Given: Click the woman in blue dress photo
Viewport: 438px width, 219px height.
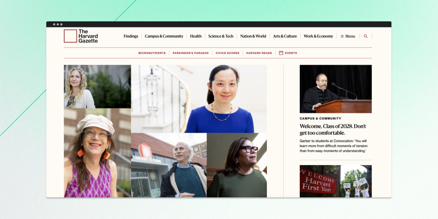Looking at the screenshot, I should tap(199, 99).
